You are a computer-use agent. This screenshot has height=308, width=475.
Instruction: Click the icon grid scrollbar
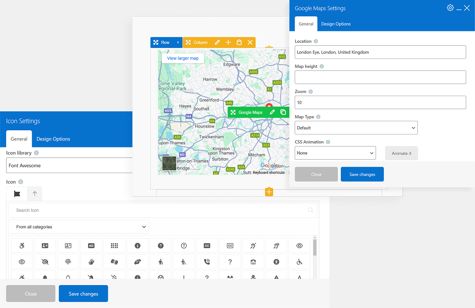(314, 247)
